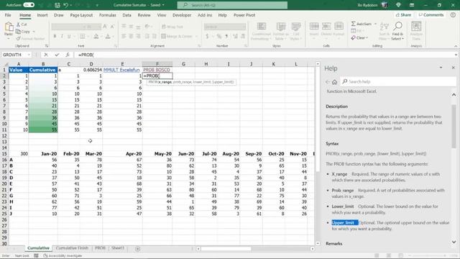Open Clipboard group dialog launcher
Image resolution: width=460 pixels, height=259 pixels.
click(46, 46)
